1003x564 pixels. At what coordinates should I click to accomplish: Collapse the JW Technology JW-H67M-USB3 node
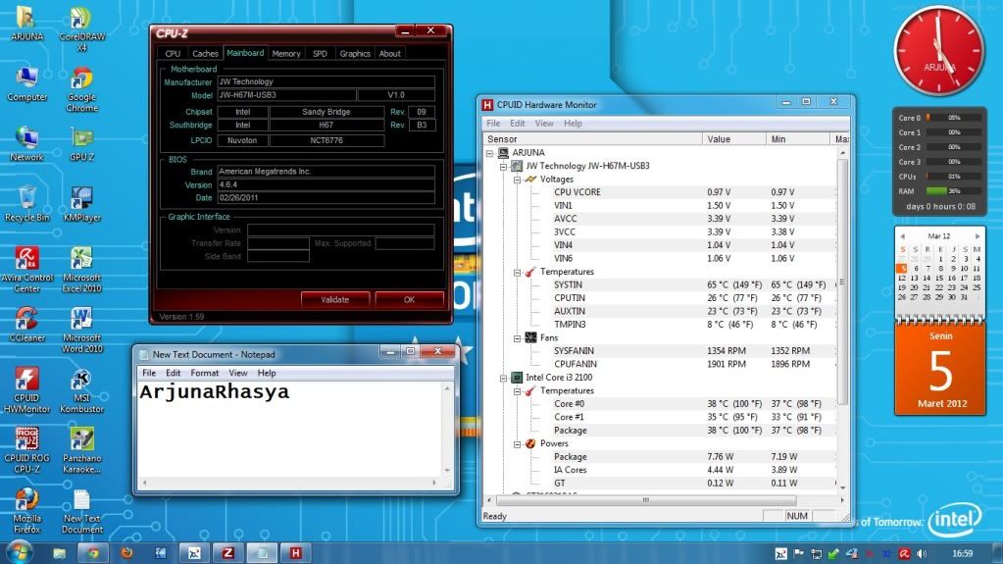503,167
